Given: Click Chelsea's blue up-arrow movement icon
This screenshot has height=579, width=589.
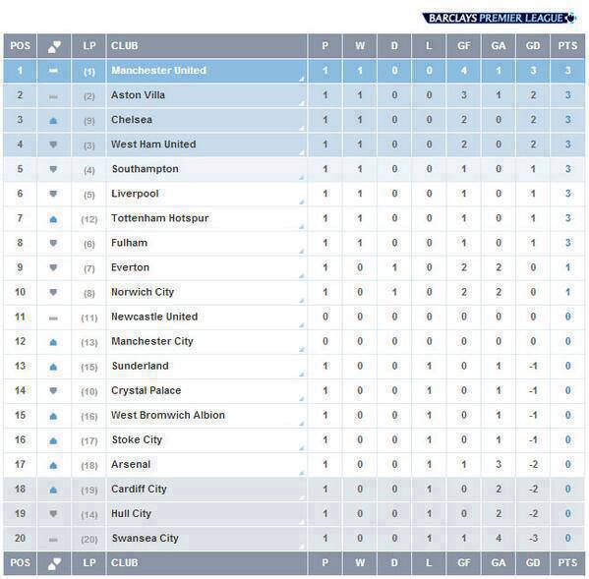Looking at the screenshot, I should click(x=53, y=121).
